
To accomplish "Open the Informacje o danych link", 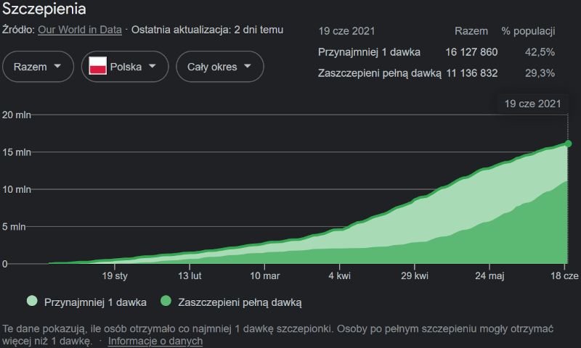I will pyautogui.click(x=155, y=341).
